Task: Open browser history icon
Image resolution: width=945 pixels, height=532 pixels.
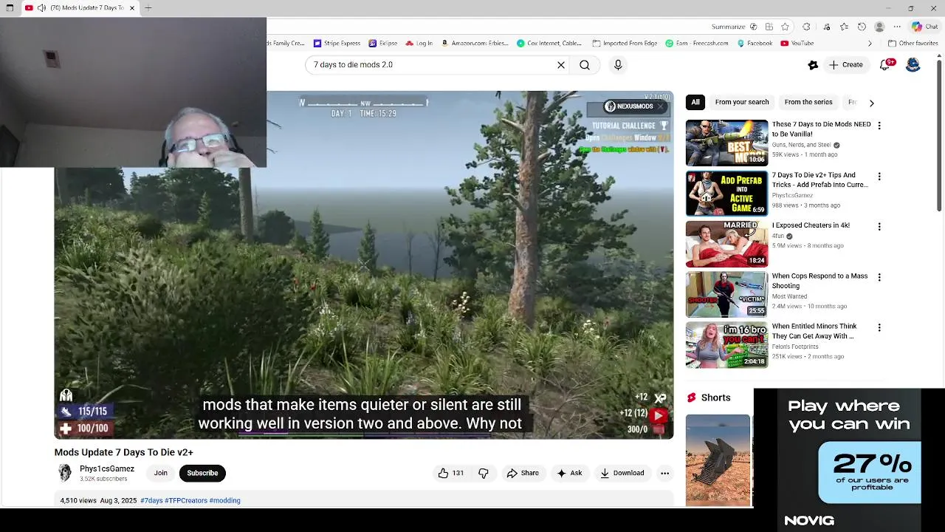Action: click(x=862, y=27)
